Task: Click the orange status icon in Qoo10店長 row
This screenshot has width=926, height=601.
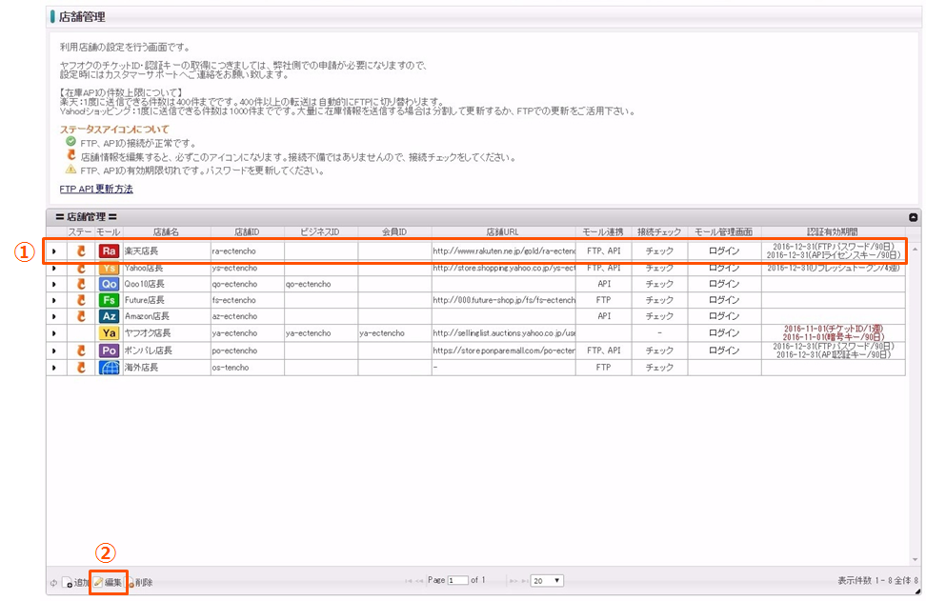Action: point(82,284)
